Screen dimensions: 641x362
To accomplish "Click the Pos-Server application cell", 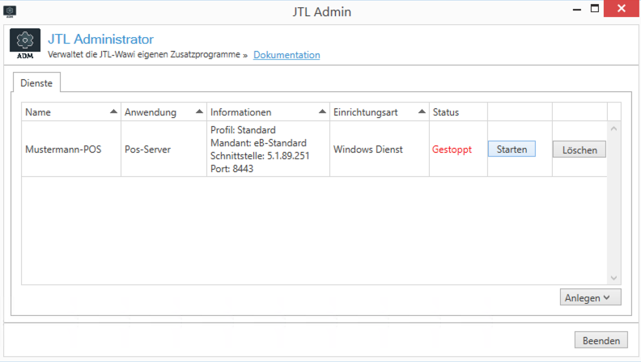I will (x=147, y=149).
